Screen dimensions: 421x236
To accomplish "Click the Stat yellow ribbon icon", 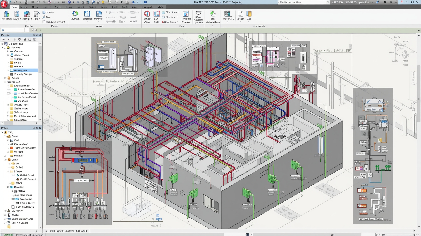I will (249, 14).
